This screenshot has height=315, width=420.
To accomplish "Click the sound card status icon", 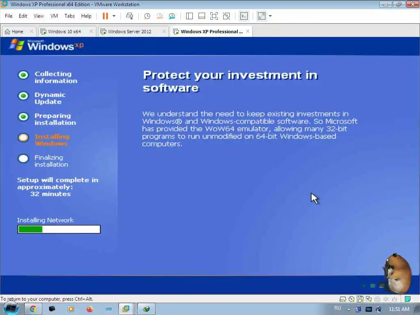I will (x=386, y=299).
